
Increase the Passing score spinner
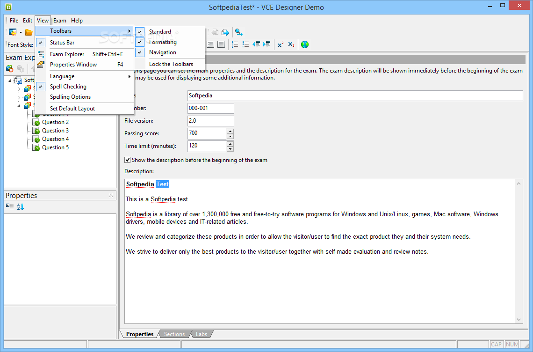(x=230, y=131)
